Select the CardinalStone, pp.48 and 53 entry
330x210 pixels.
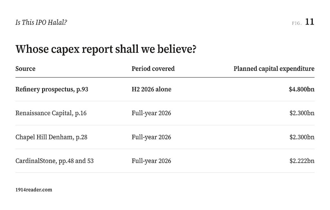click(x=54, y=161)
